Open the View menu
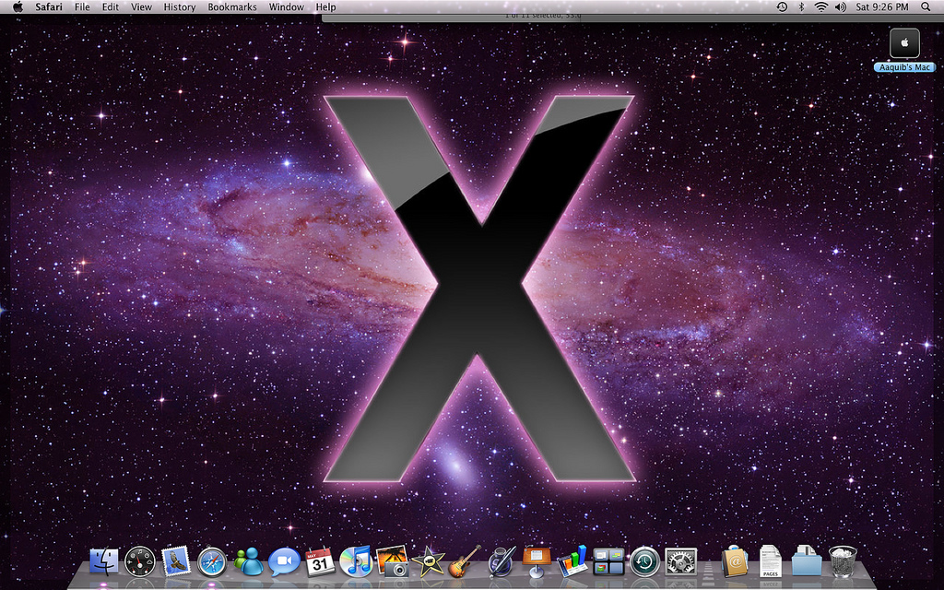The image size is (944, 590). pos(141,6)
